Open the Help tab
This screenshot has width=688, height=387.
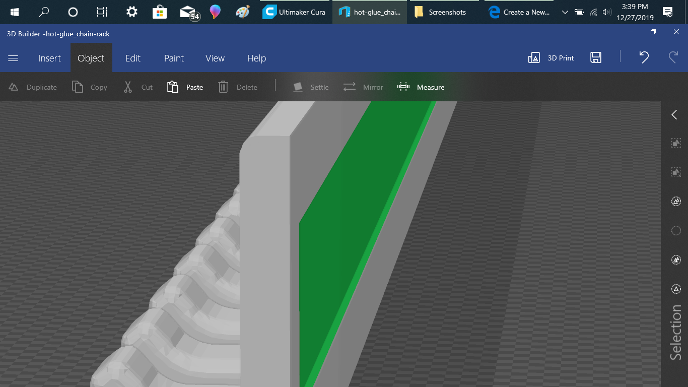pos(256,58)
